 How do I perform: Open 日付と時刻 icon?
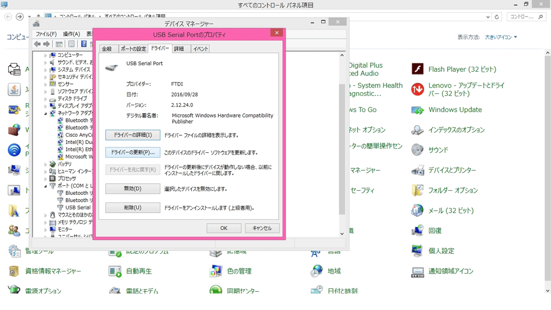317,290
